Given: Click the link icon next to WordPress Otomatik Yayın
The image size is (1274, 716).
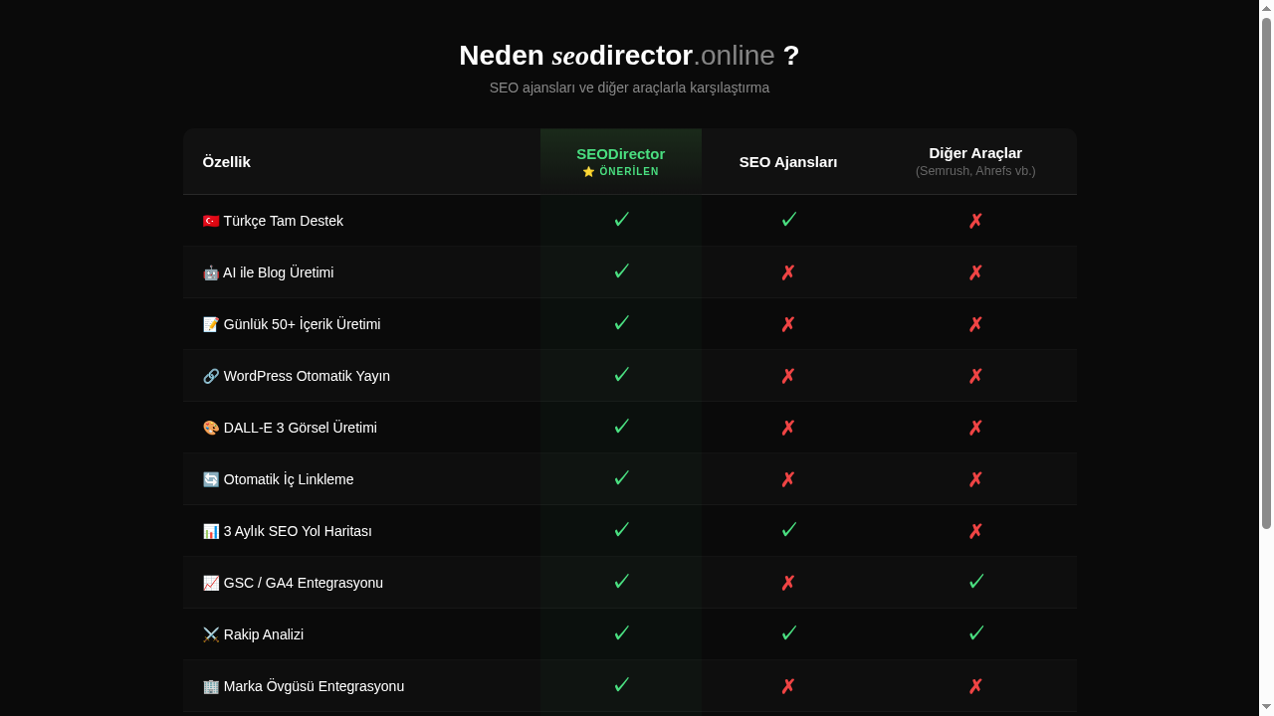Looking at the screenshot, I should point(211,376).
